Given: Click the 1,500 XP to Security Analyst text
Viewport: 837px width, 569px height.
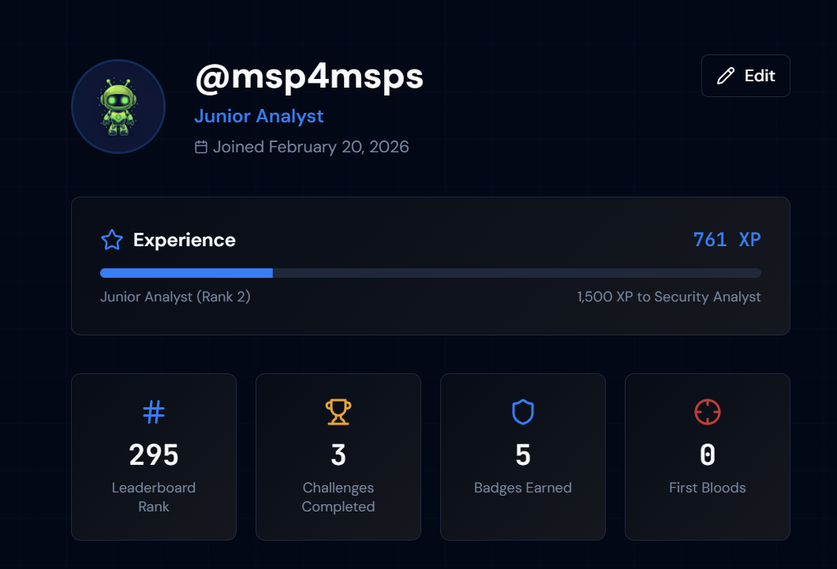Looking at the screenshot, I should coord(669,298).
